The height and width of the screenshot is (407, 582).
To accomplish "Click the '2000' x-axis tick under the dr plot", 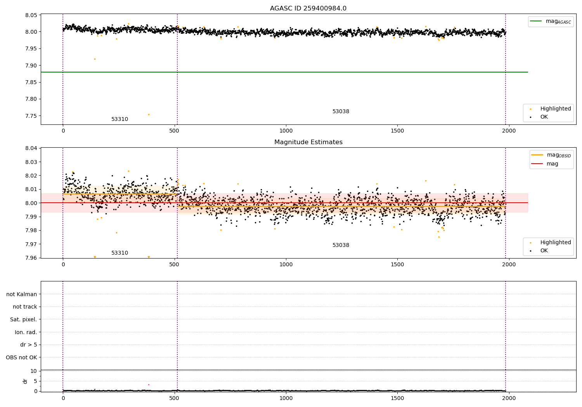I will pyautogui.click(x=509, y=398).
